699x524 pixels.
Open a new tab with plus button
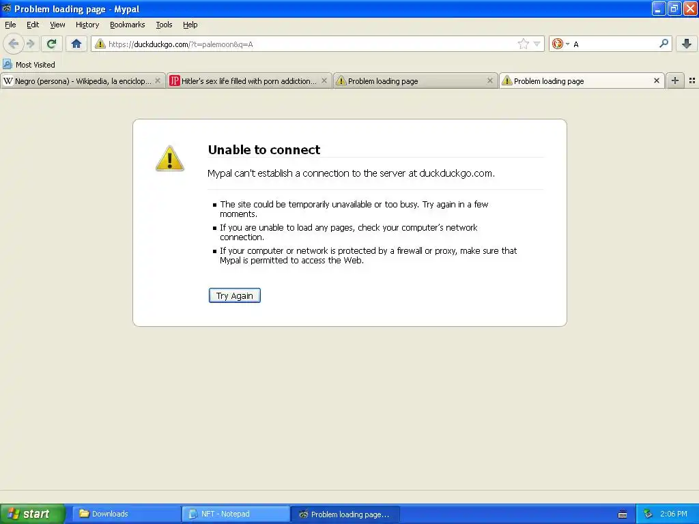tap(675, 81)
